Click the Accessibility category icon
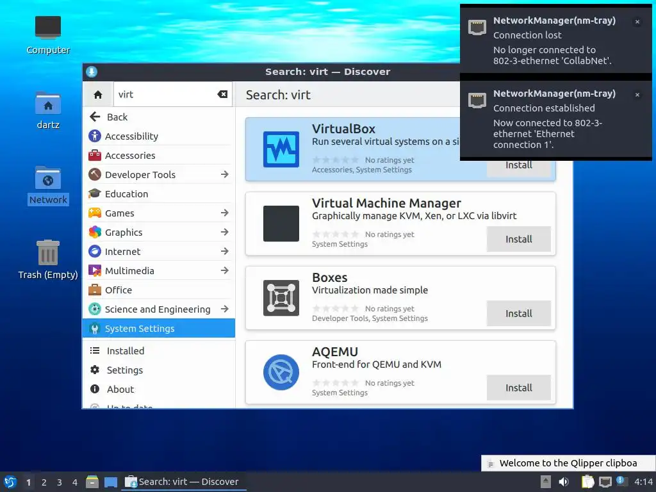Screen dimensions: 656x492 pyautogui.click(x=95, y=136)
